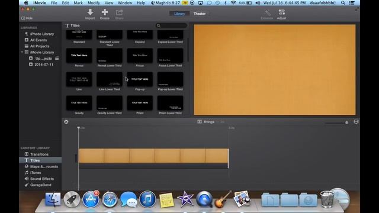Open the Adjust controls
Image resolution: width=379 pixels, height=213 pixels.
point(282,14)
